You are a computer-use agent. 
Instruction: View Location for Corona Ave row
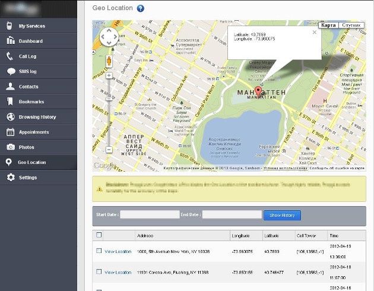[x=118, y=272]
